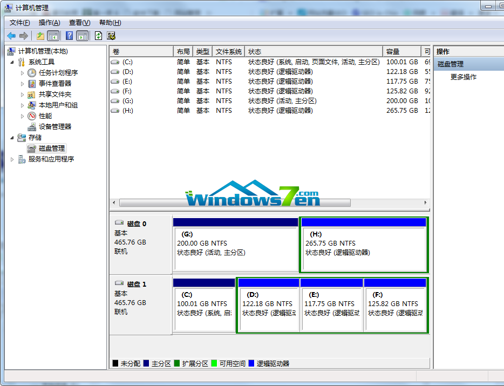Expand the 任务计划程序 tree node
This screenshot has width=504, height=386.
[23, 73]
